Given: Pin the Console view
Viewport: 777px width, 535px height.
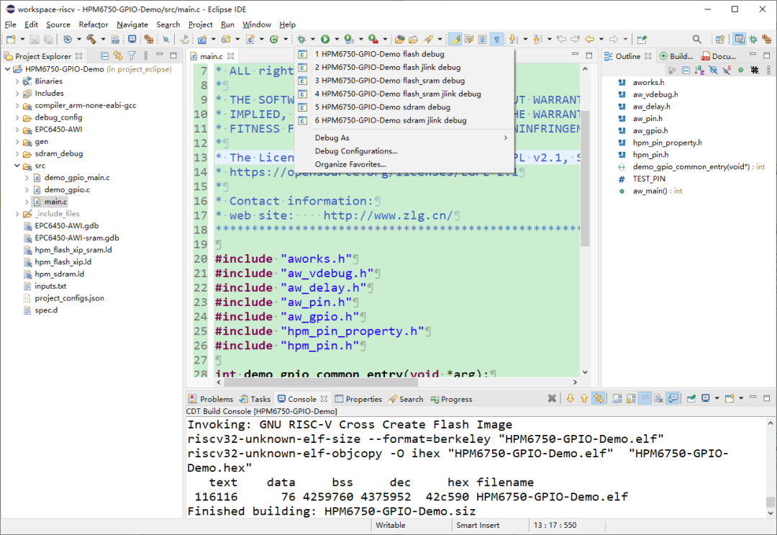Looking at the screenshot, I should (691, 397).
